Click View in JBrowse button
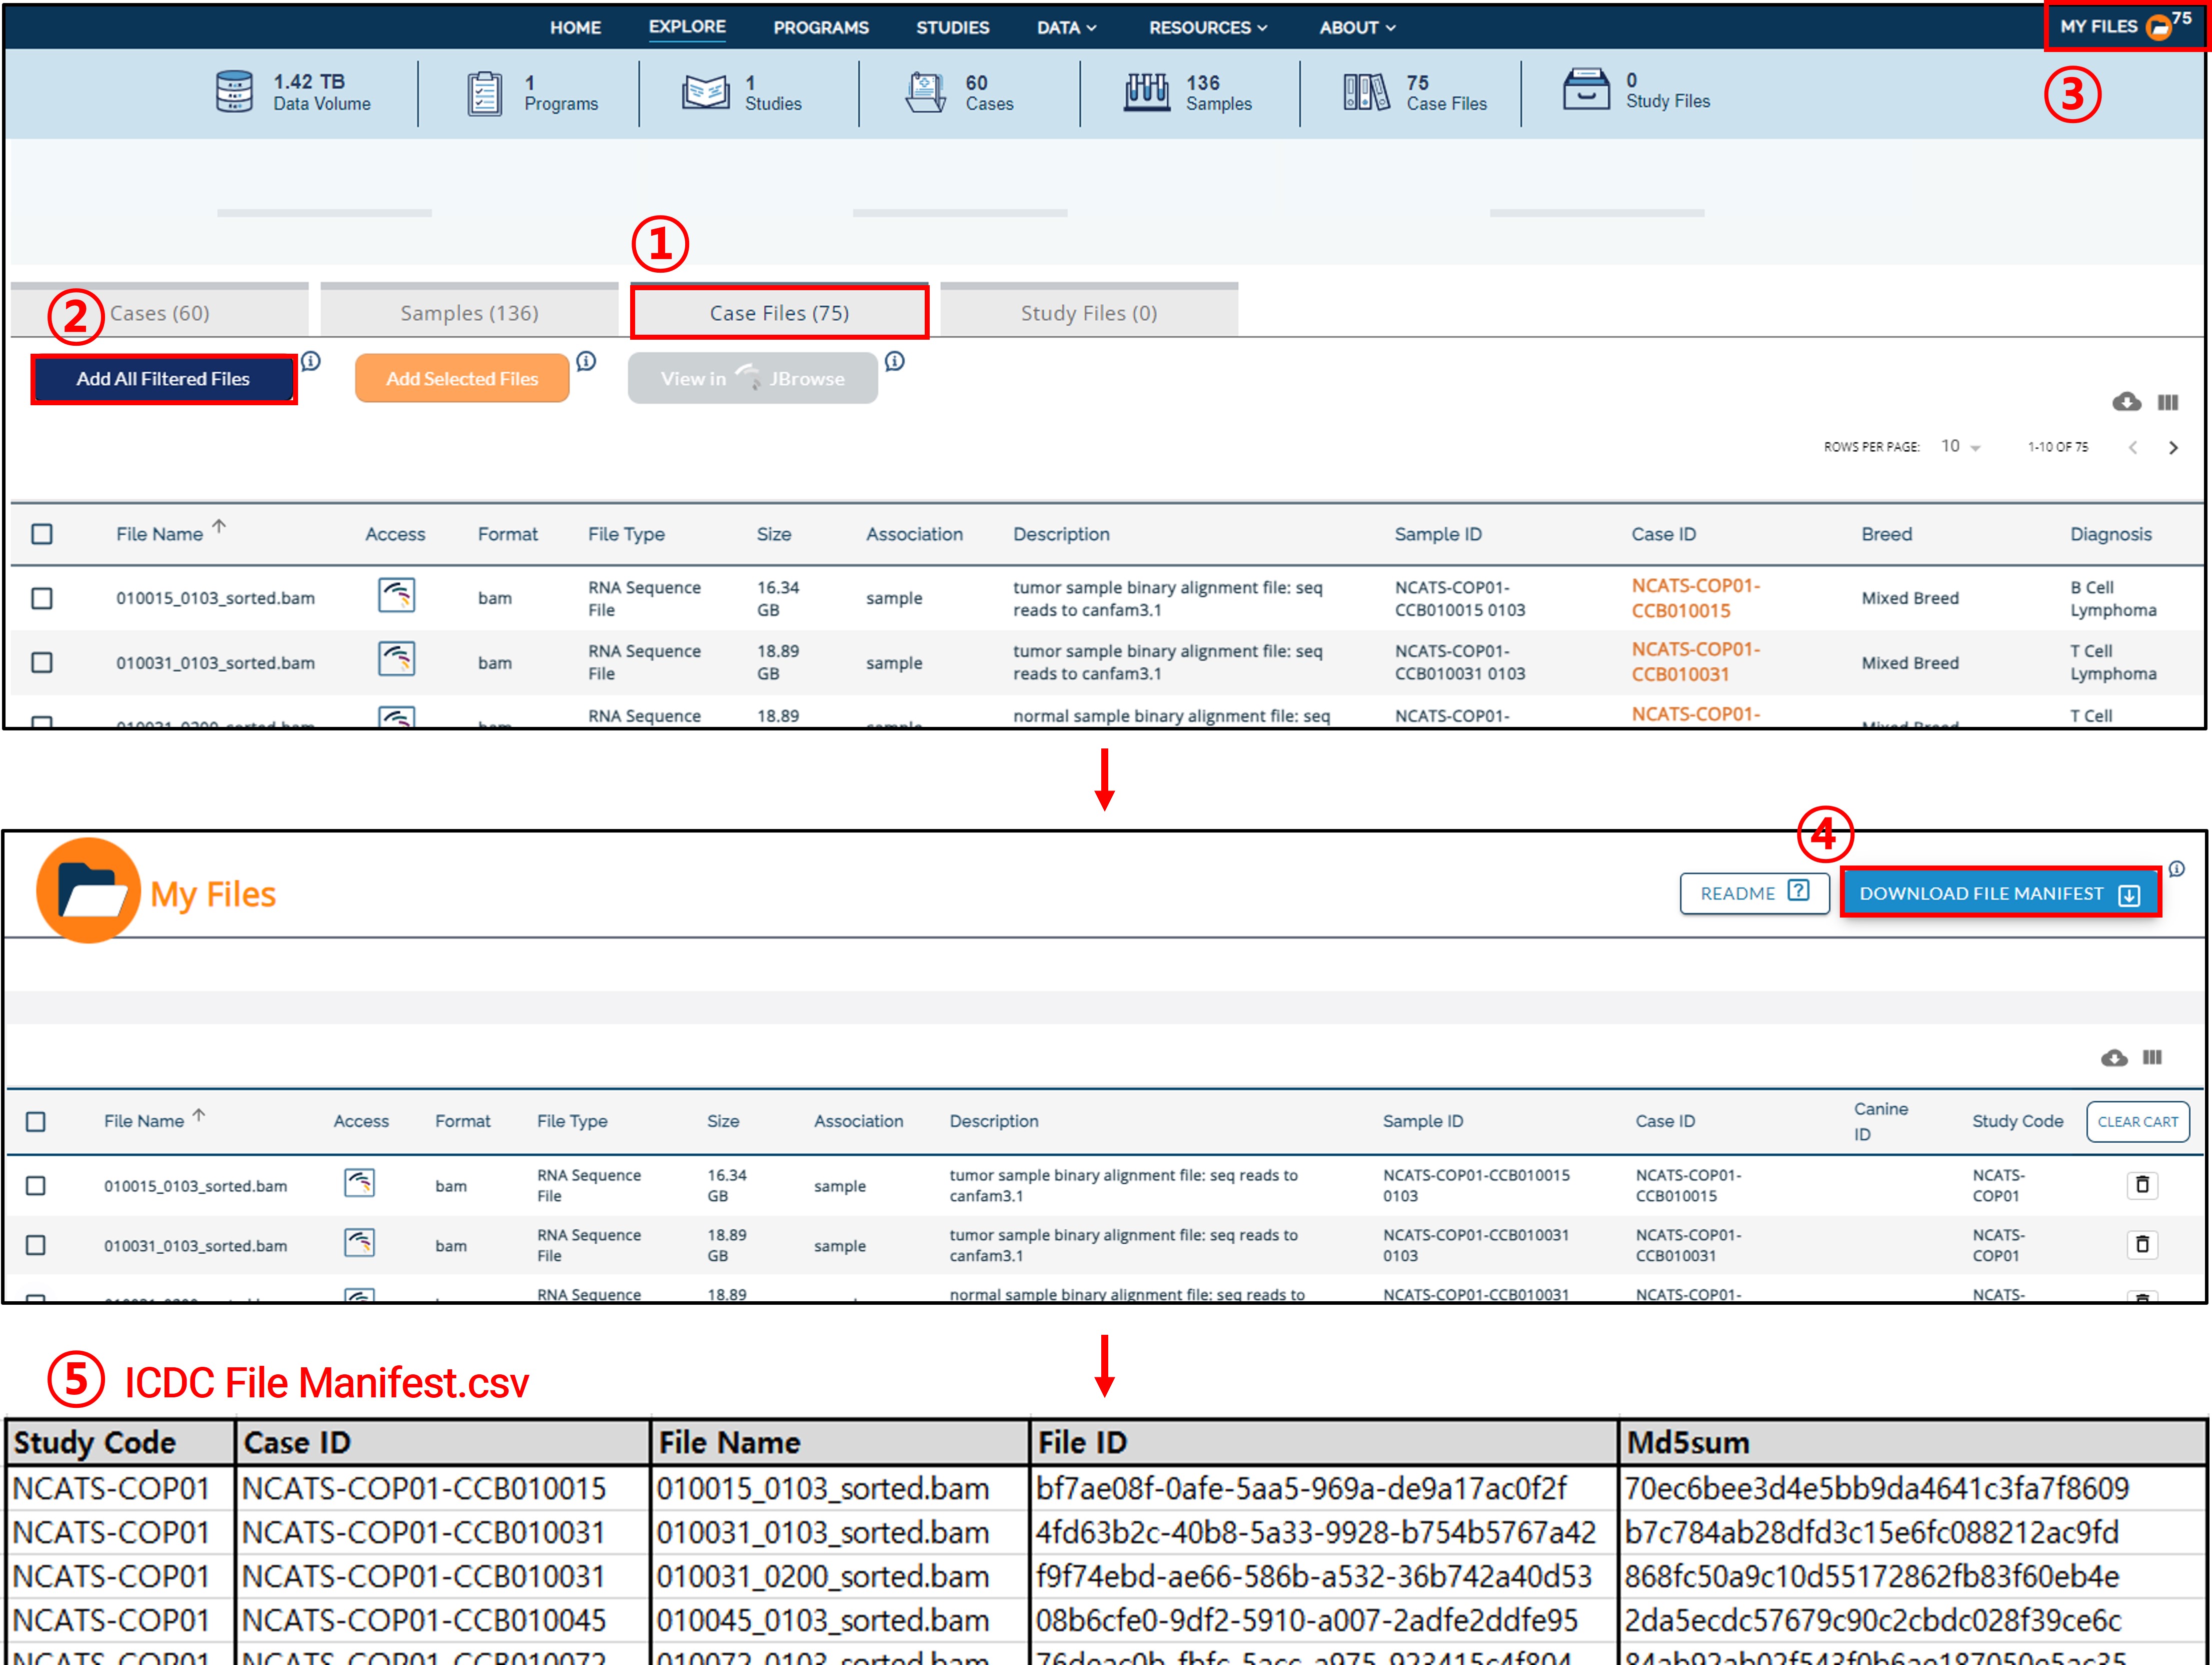Viewport: 2212px width, 1665px height. point(753,378)
